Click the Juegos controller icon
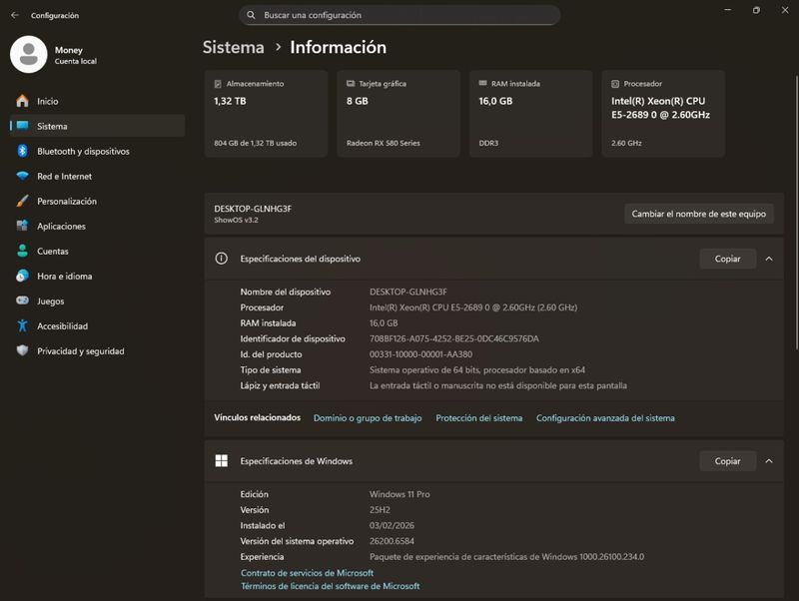Viewport: 799px width, 601px height. coord(22,300)
